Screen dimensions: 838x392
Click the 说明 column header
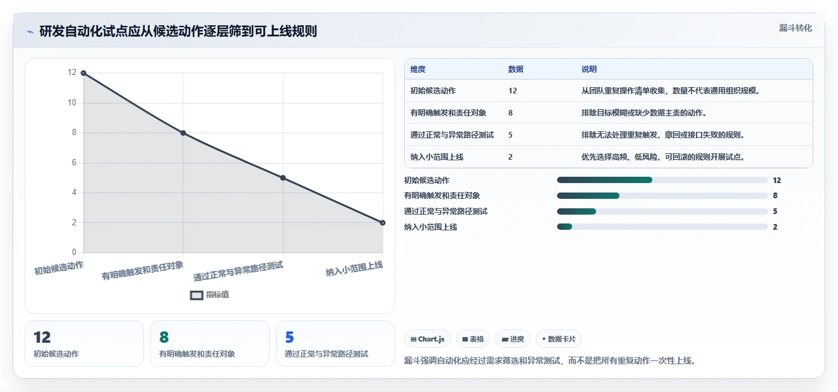(x=589, y=69)
